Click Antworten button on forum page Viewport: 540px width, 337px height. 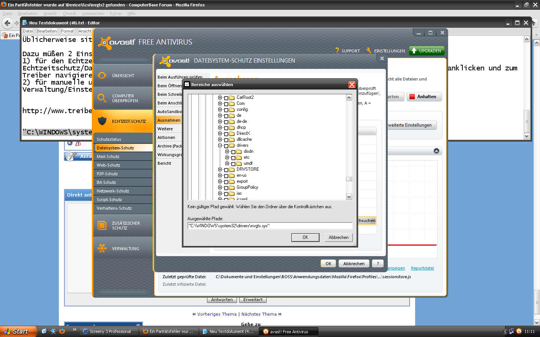(x=222, y=300)
